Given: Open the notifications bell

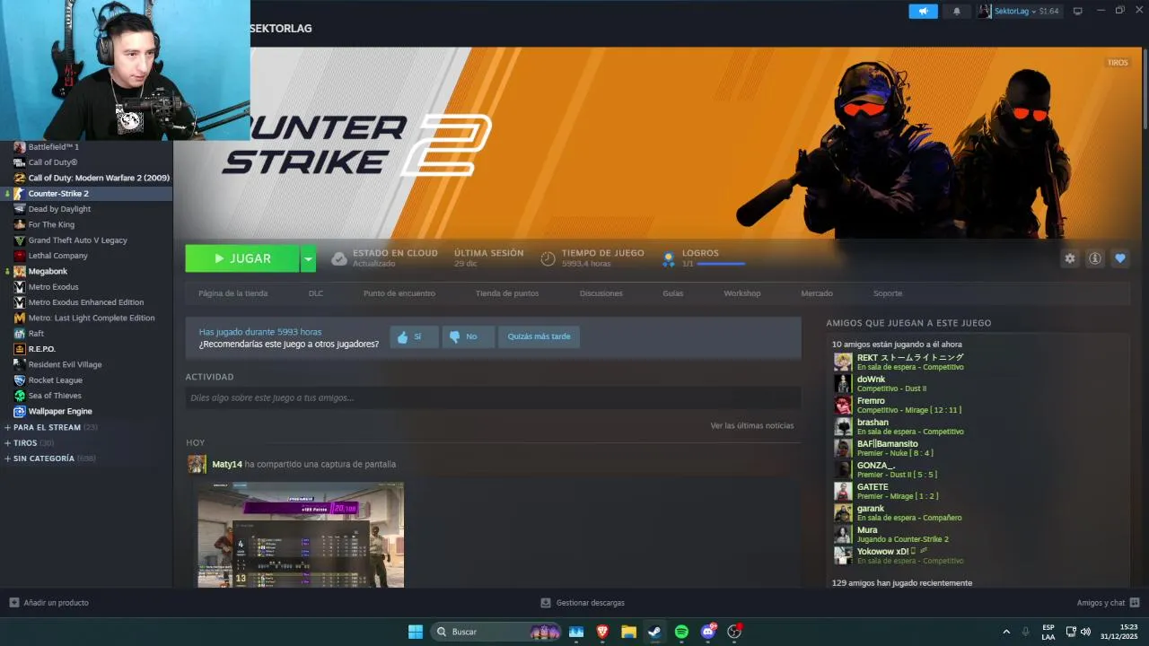Looking at the screenshot, I should tap(957, 11).
